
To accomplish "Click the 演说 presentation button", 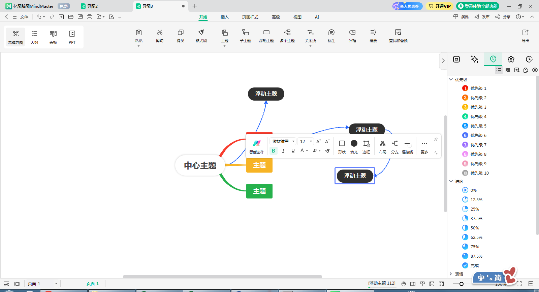I will tap(461, 17).
